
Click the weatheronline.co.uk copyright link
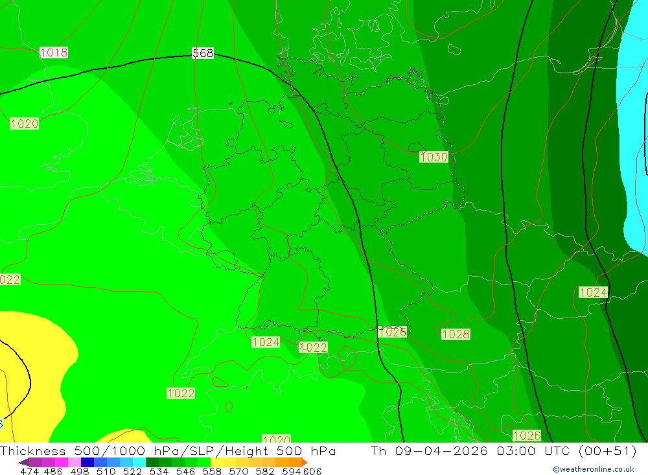tap(594, 469)
